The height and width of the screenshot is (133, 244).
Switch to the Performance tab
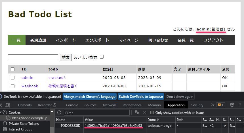(132, 105)
